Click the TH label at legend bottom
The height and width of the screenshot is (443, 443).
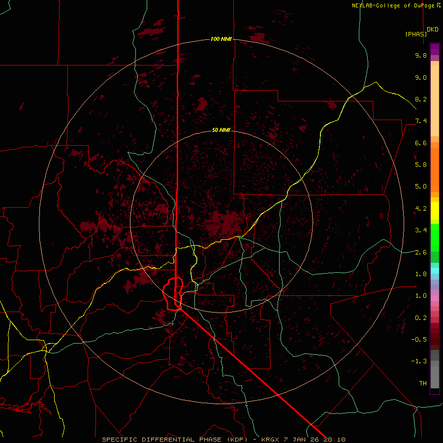point(423,383)
